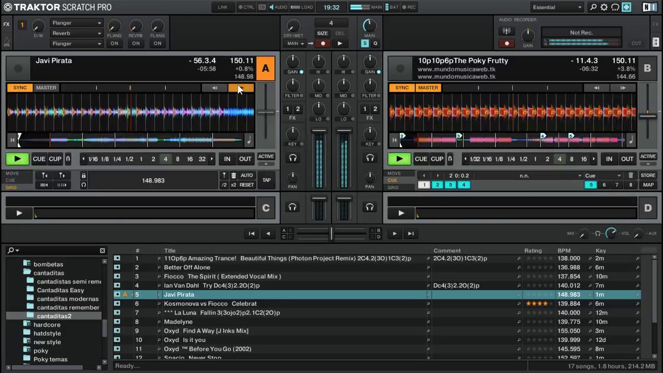Click Deck A beatgrid RESET button
The height and width of the screenshot is (373, 663).
coord(247,185)
